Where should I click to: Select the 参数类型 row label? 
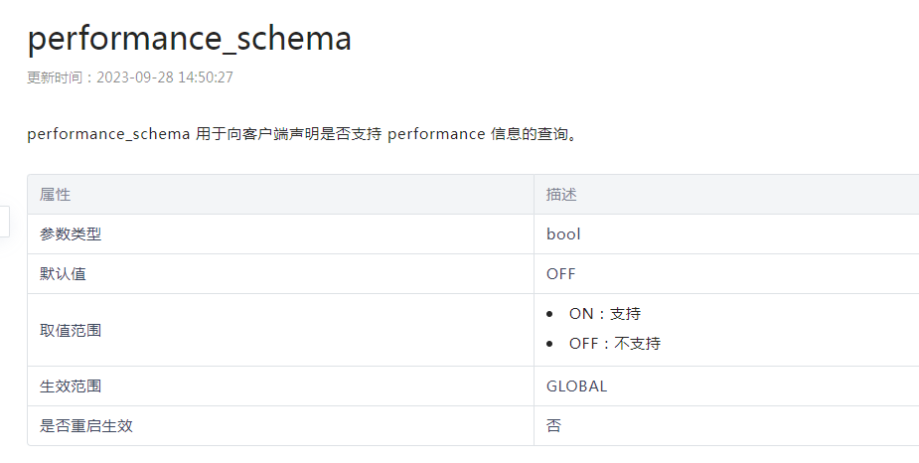[x=71, y=234]
